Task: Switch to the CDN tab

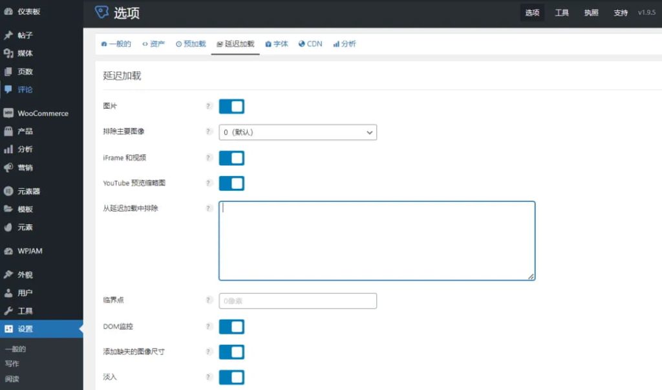Action: coord(310,44)
